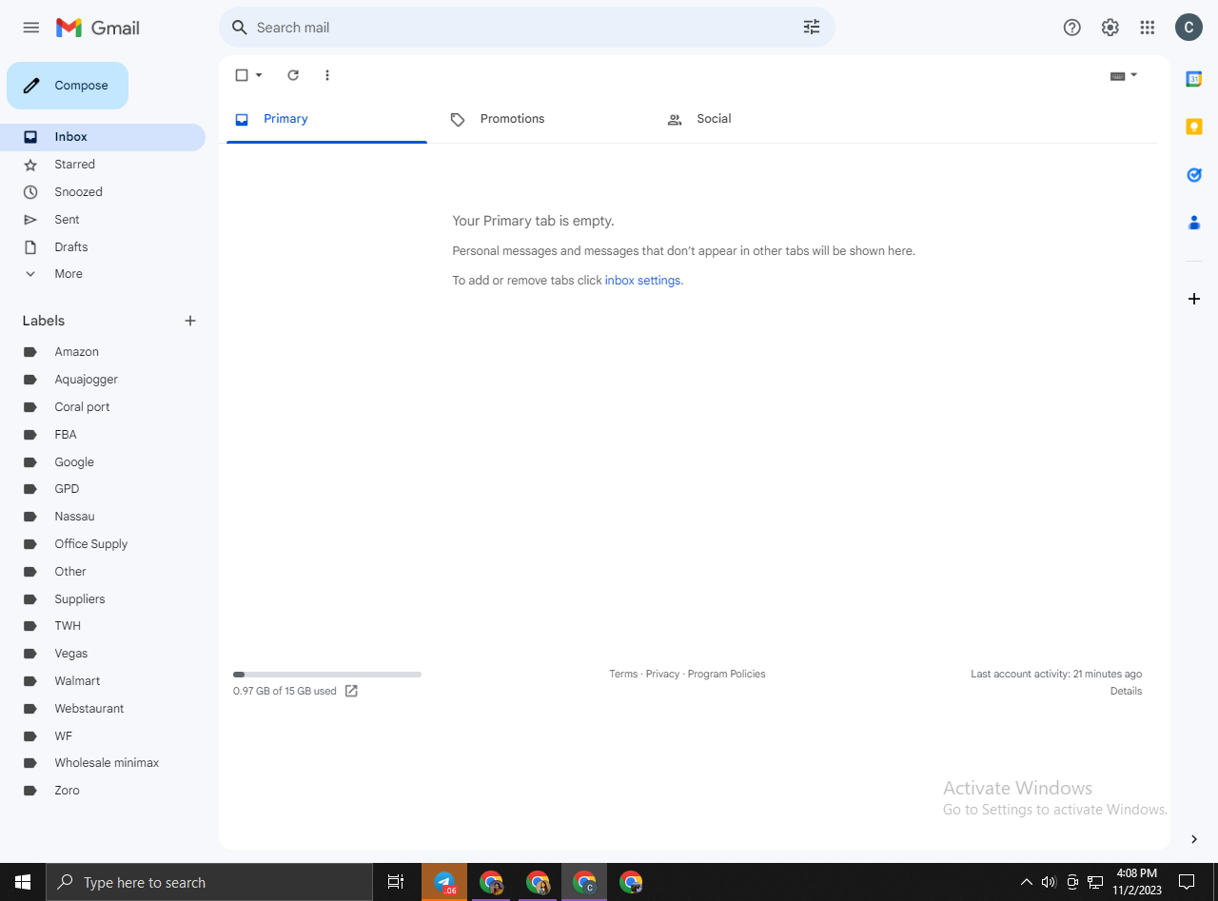This screenshot has width=1218, height=901.
Task: Click the Gmail logo
Action: [x=98, y=28]
